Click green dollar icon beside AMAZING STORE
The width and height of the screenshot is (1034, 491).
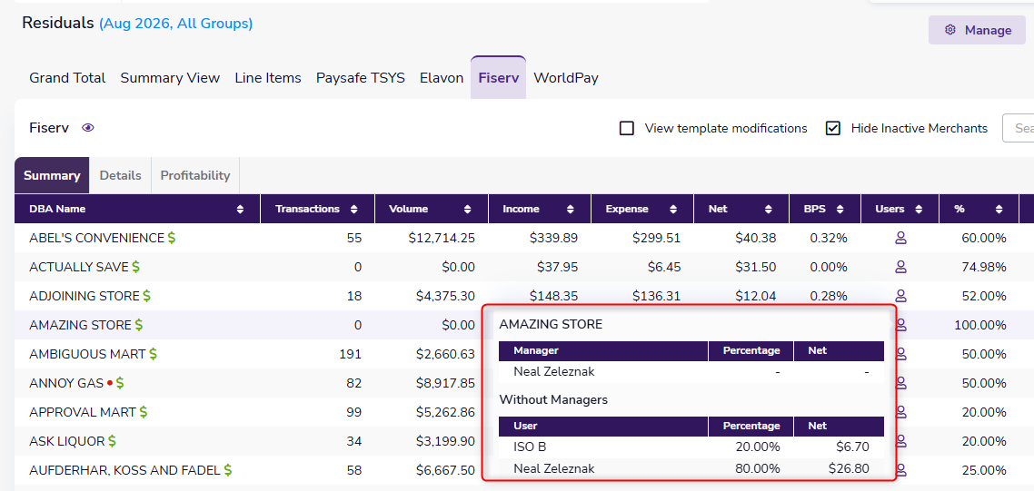point(139,325)
